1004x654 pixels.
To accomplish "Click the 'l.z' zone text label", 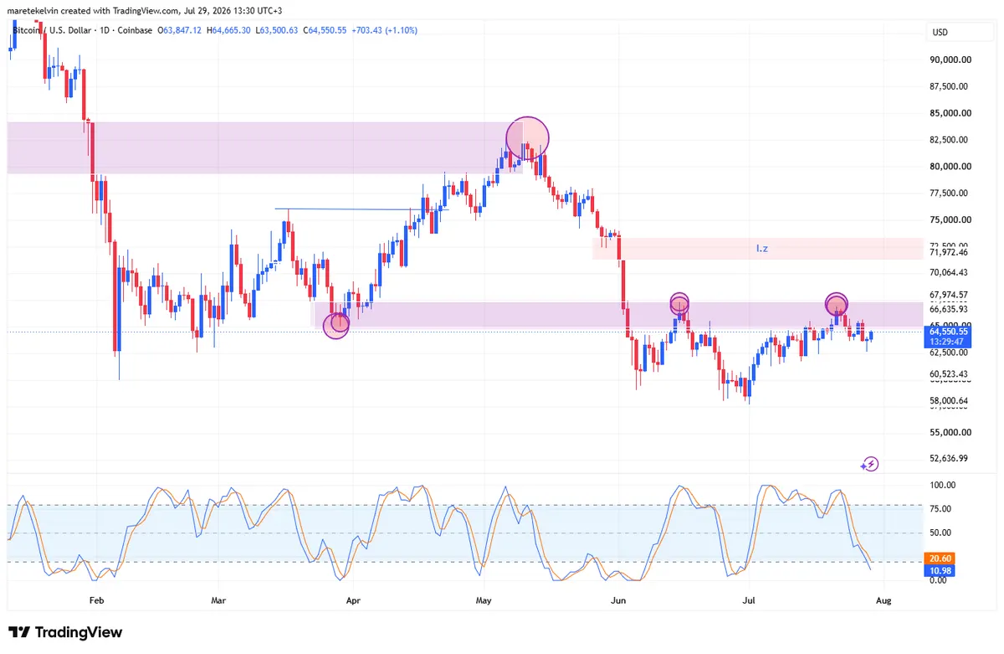I will pyautogui.click(x=762, y=248).
